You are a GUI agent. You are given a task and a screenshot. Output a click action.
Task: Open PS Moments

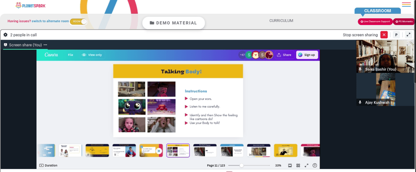[x=404, y=22]
